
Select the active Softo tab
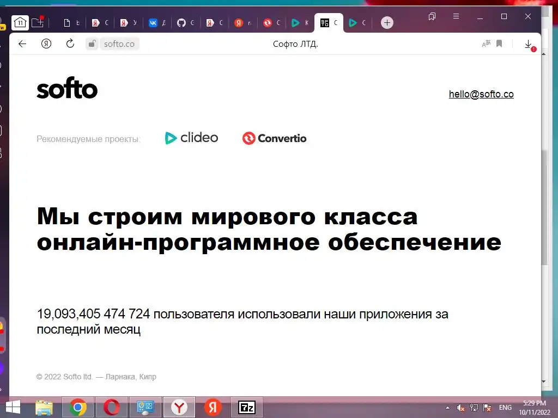(329, 23)
